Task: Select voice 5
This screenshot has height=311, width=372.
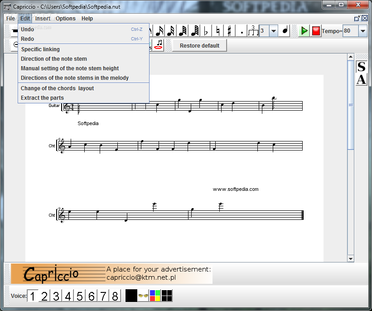Action: [x=79, y=296]
